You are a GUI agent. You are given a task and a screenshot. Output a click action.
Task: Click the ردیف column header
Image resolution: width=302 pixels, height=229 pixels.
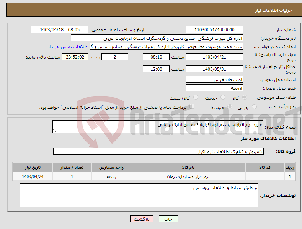[290, 167]
